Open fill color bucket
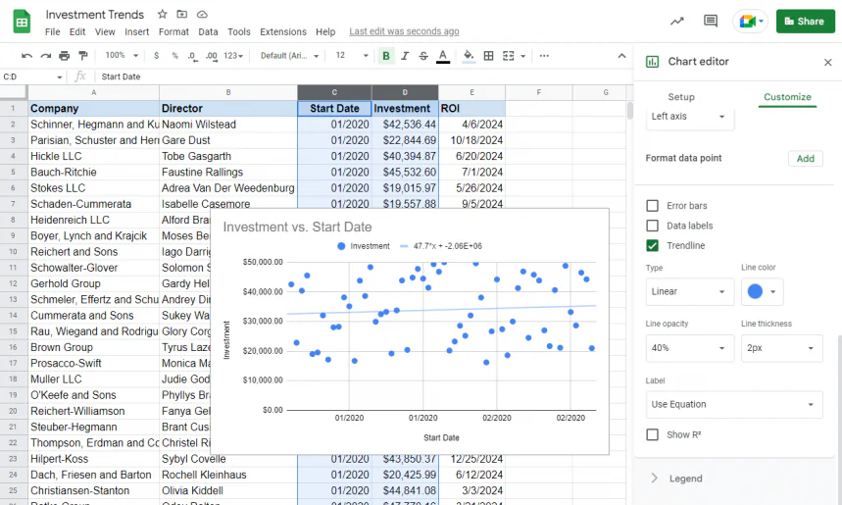The height and width of the screenshot is (505, 842). 469,56
